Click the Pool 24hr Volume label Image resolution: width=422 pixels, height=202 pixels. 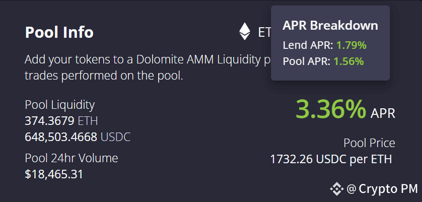72,158
